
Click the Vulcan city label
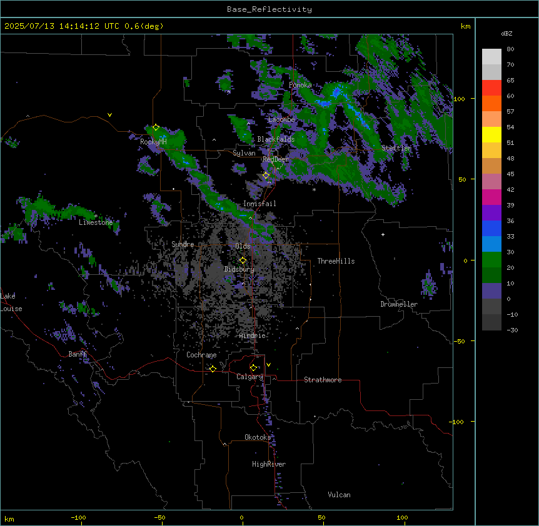tap(340, 495)
